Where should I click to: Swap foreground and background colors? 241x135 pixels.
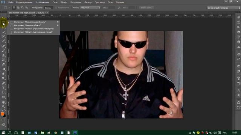tap(5, 110)
